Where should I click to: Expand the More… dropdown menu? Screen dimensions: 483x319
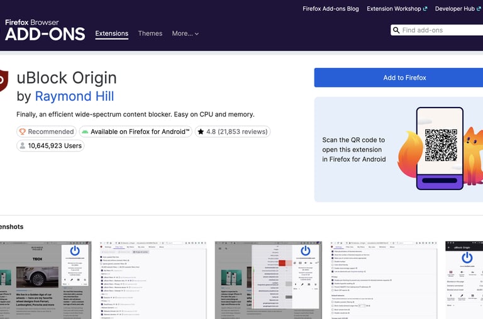(x=185, y=33)
